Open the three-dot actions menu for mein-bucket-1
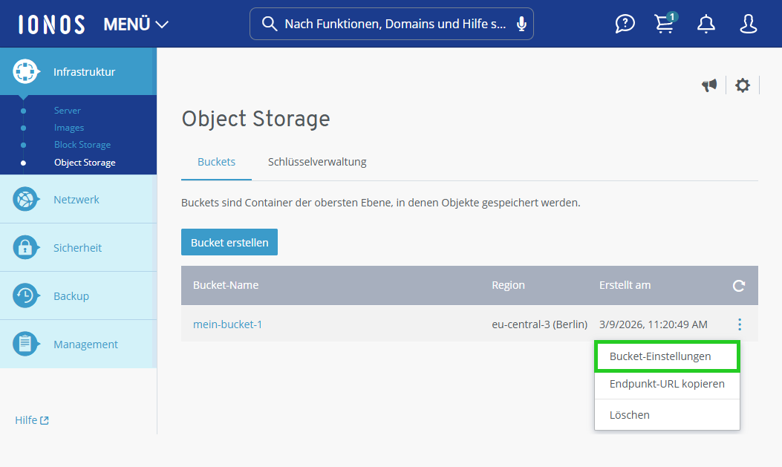 click(x=739, y=324)
